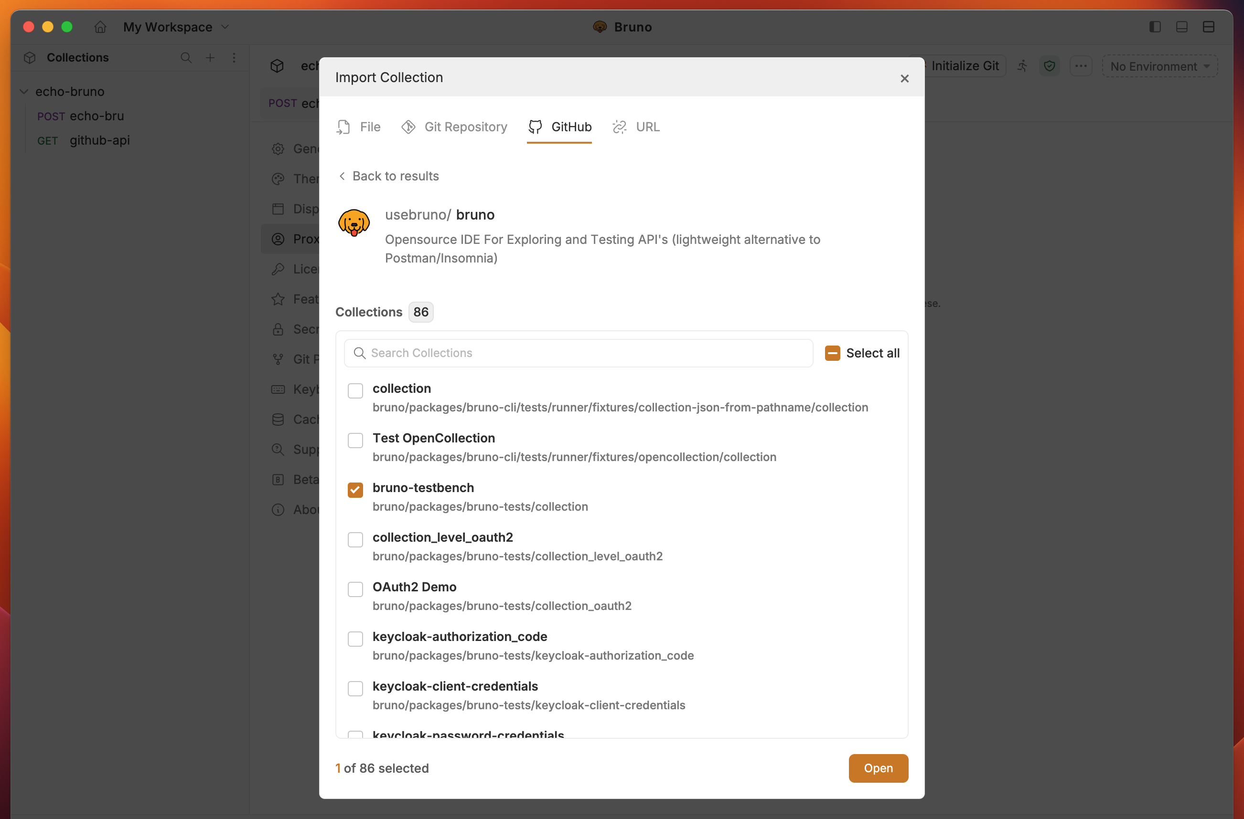This screenshot has width=1244, height=819.
Task: Open the Git settings branch icon
Action: tap(278, 359)
